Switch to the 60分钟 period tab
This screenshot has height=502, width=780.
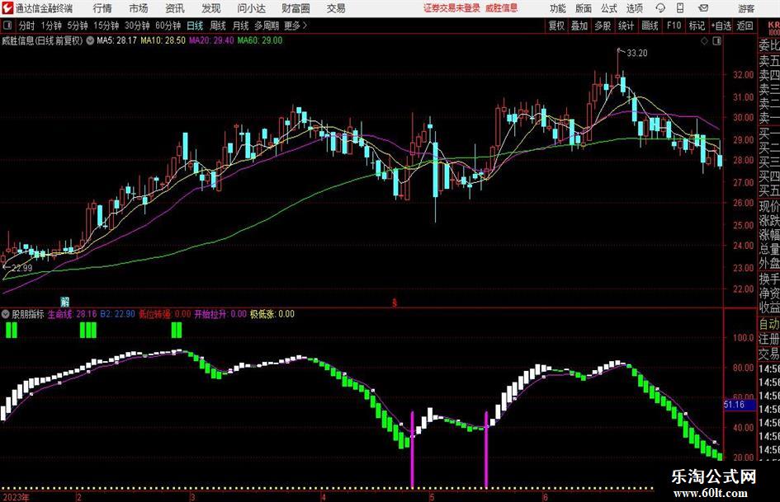(168, 26)
